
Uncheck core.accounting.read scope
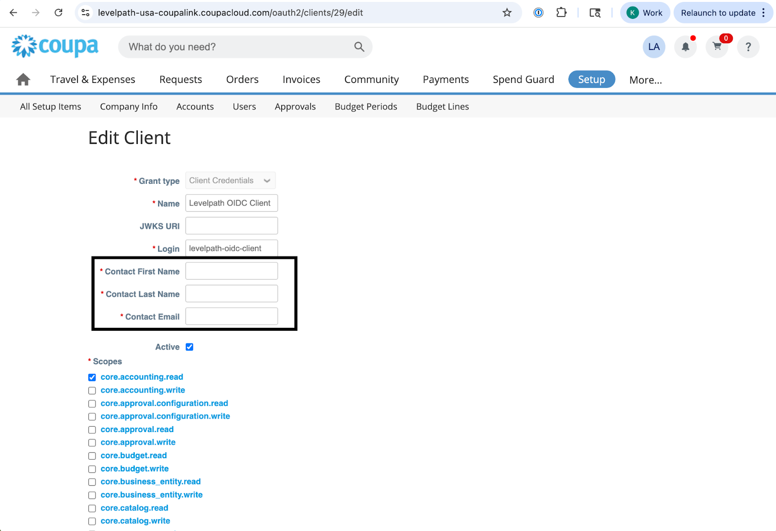92,377
